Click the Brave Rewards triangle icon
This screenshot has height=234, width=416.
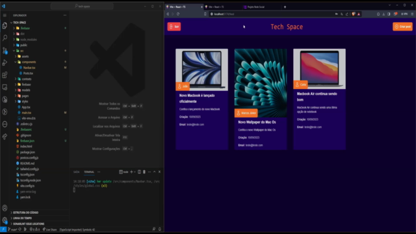click(359, 14)
